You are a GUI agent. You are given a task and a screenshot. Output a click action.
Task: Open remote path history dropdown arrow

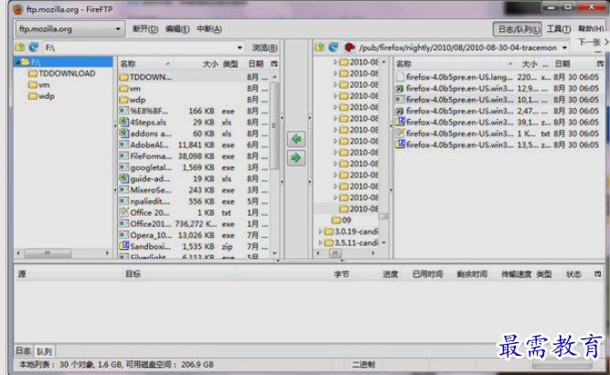pos(564,48)
